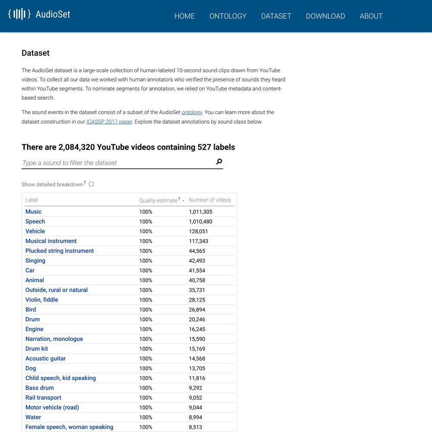Open the Musical instrument label

tap(51, 241)
